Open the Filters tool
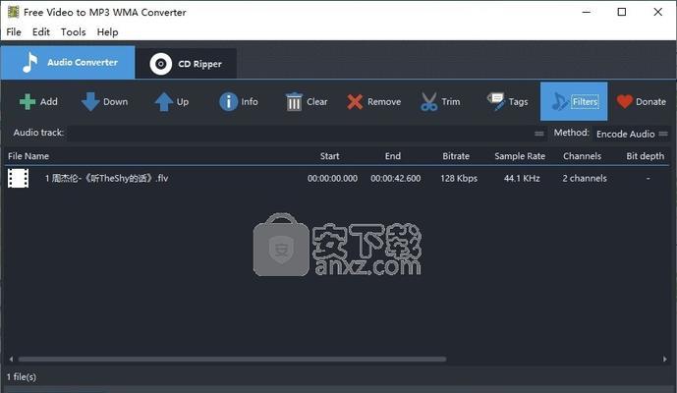The image size is (677, 393). coord(574,101)
